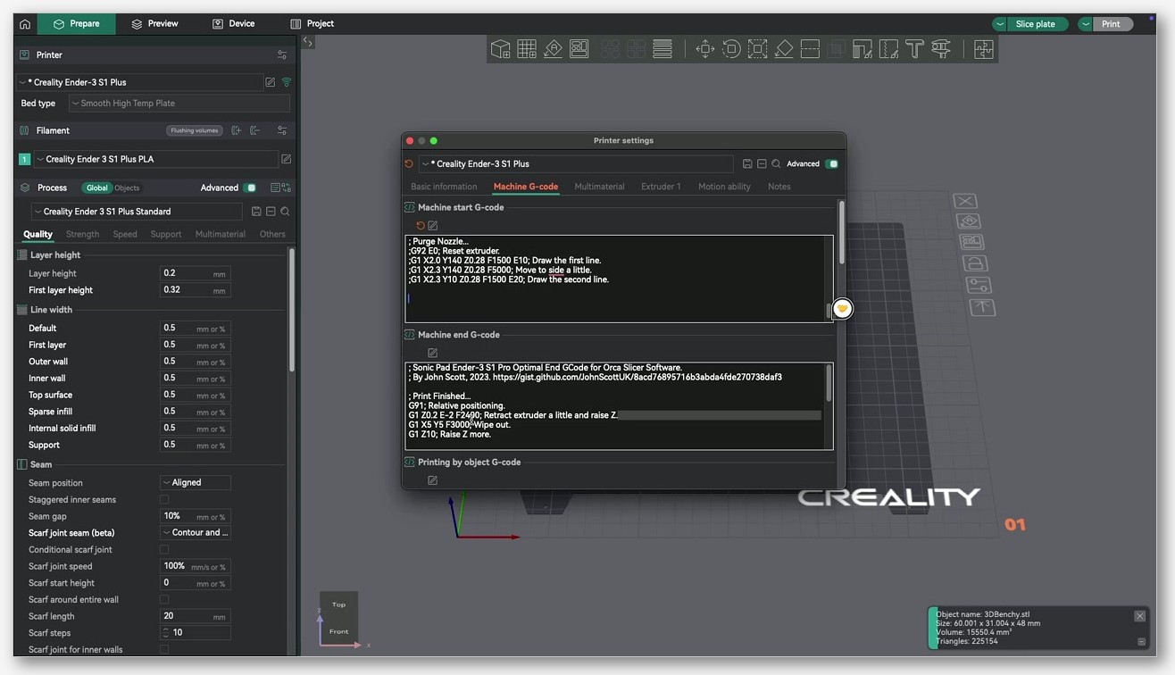Enable the Staggered inner seams checkbox
This screenshot has width=1175, height=675.
(164, 500)
